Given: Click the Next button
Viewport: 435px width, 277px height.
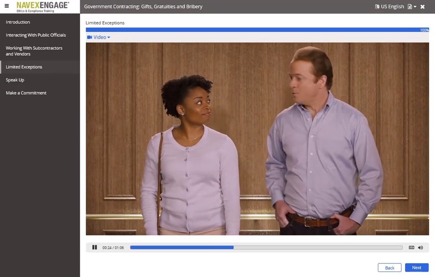Looking at the screenshot, I should 417,267.
